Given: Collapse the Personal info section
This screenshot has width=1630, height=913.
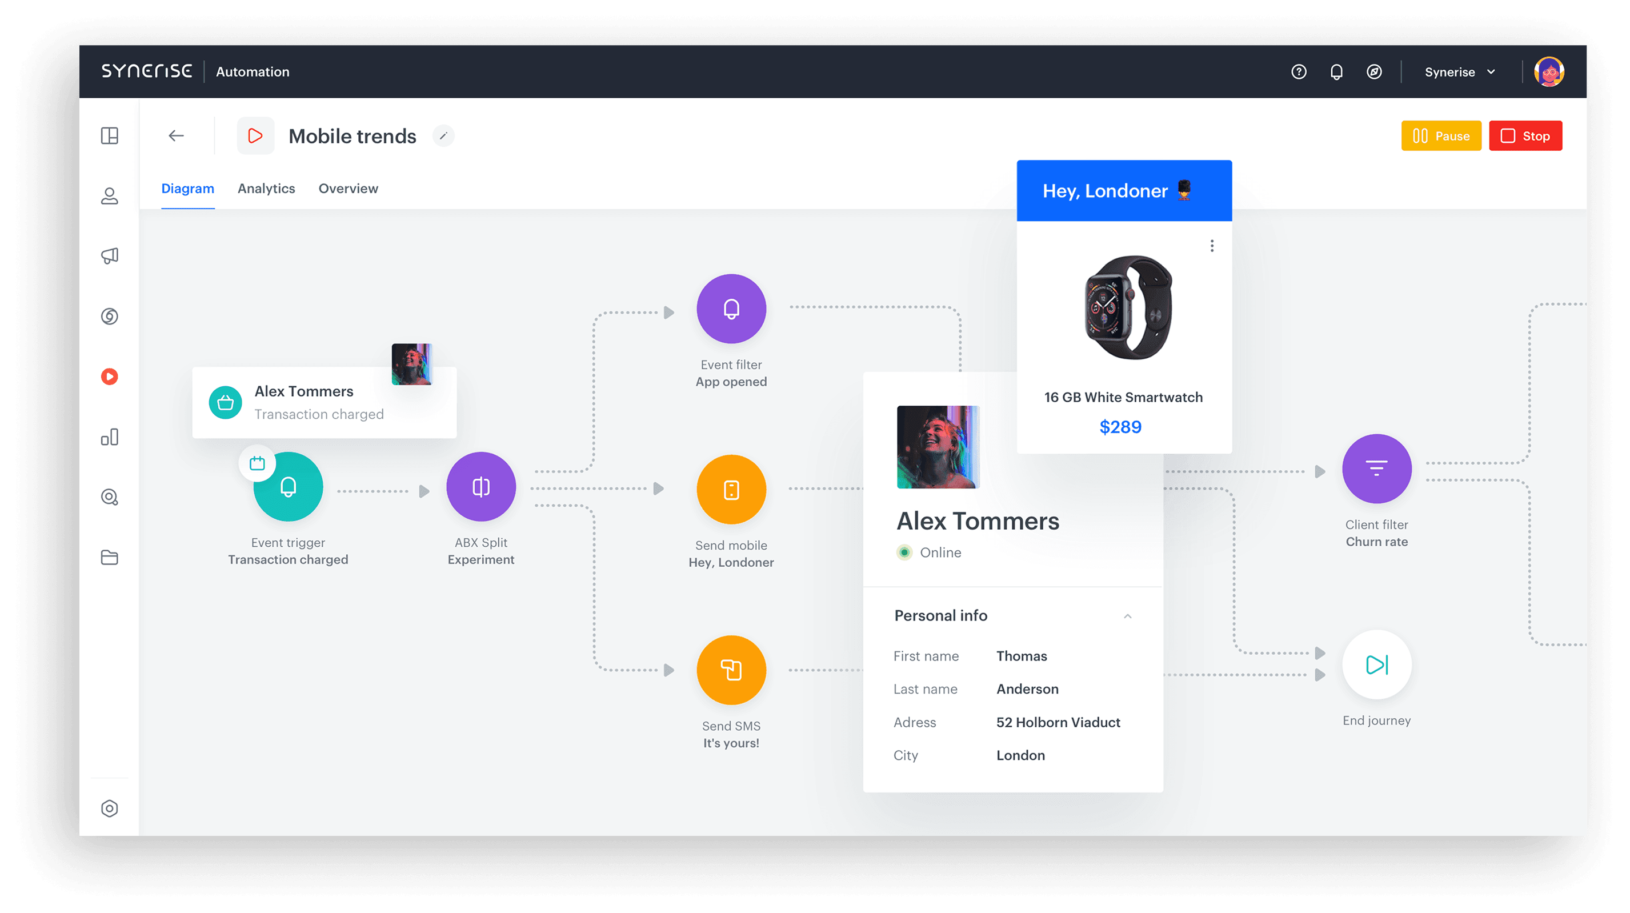Looking at the screenshot, I should [1127, 616].
